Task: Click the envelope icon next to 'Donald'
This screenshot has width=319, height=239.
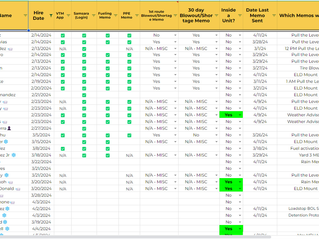Action: tap(18, 189)
